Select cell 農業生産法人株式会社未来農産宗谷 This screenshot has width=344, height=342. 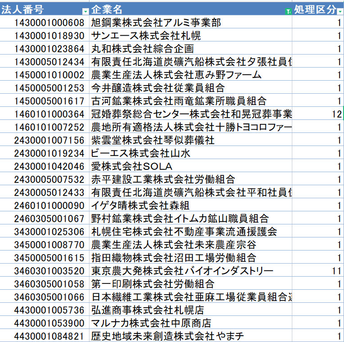click(x=191, y=244)
